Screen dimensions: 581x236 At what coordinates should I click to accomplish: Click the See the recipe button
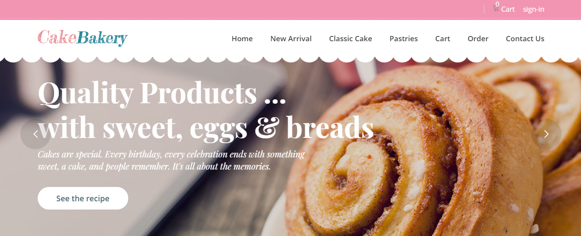(x=83, y=198)
